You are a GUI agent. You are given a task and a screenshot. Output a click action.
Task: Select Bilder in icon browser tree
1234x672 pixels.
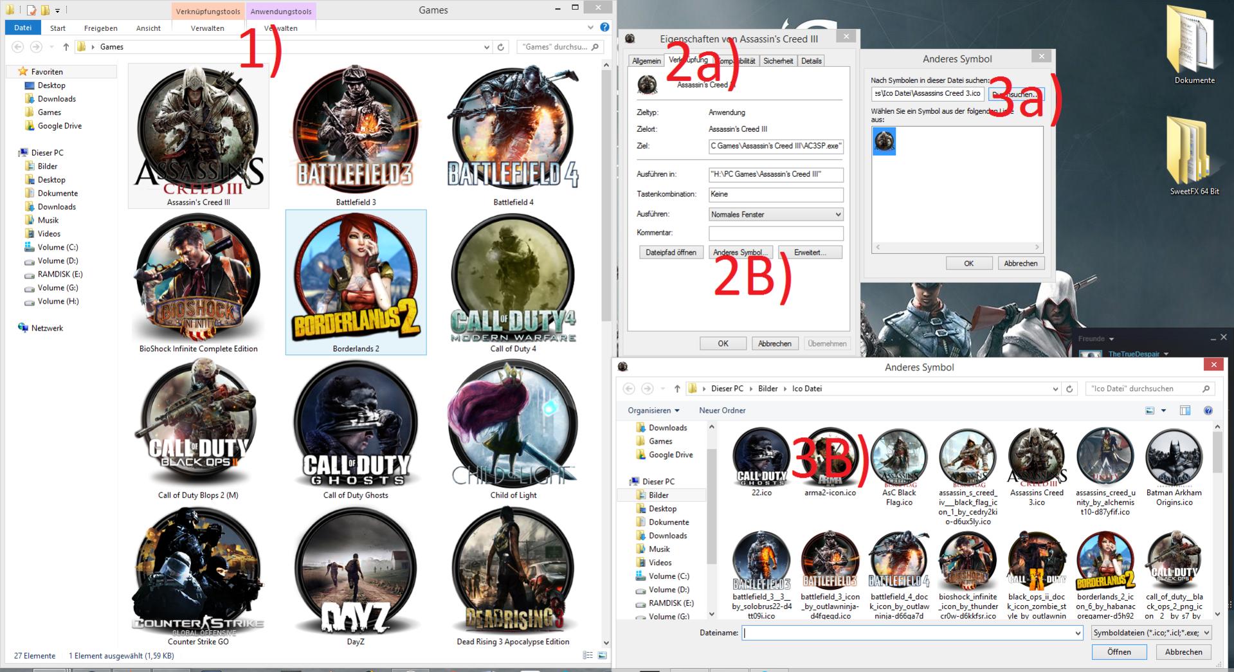658,495
